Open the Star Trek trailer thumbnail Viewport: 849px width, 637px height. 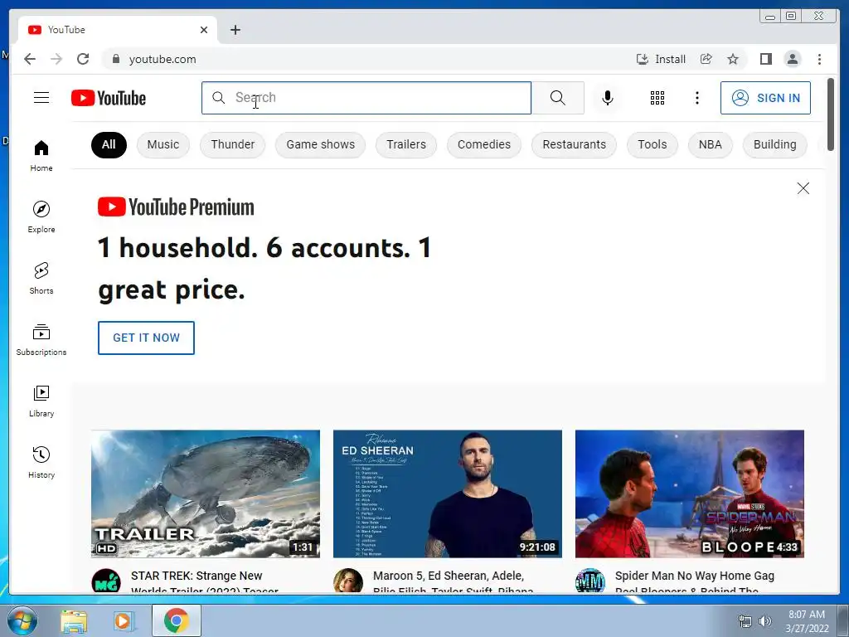206,494
